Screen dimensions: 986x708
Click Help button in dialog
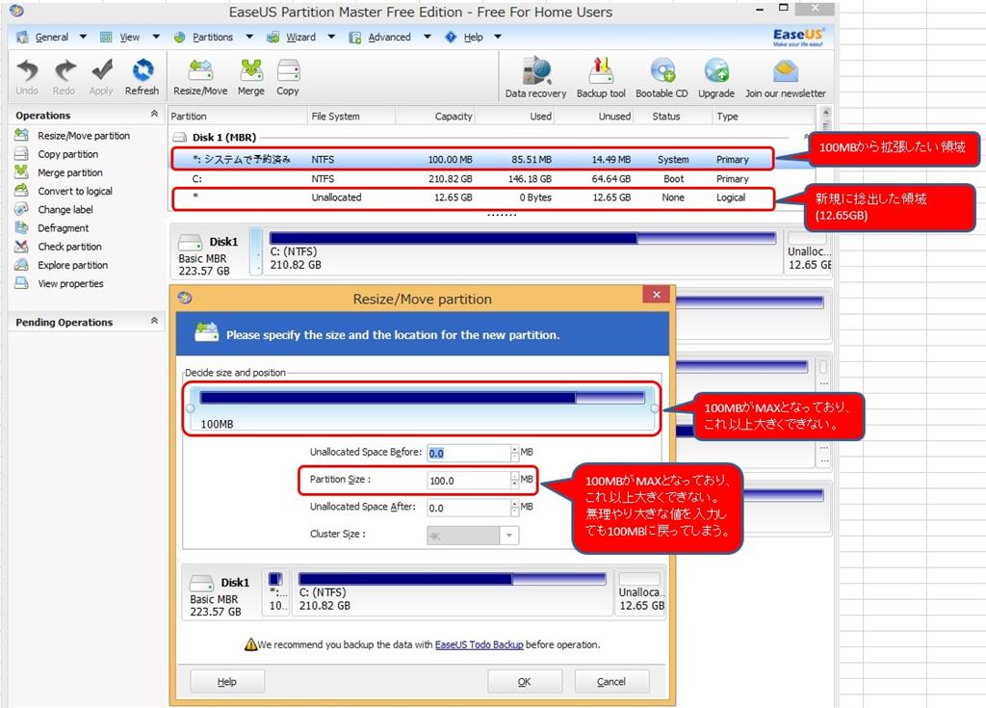click(x=227, y=682)
